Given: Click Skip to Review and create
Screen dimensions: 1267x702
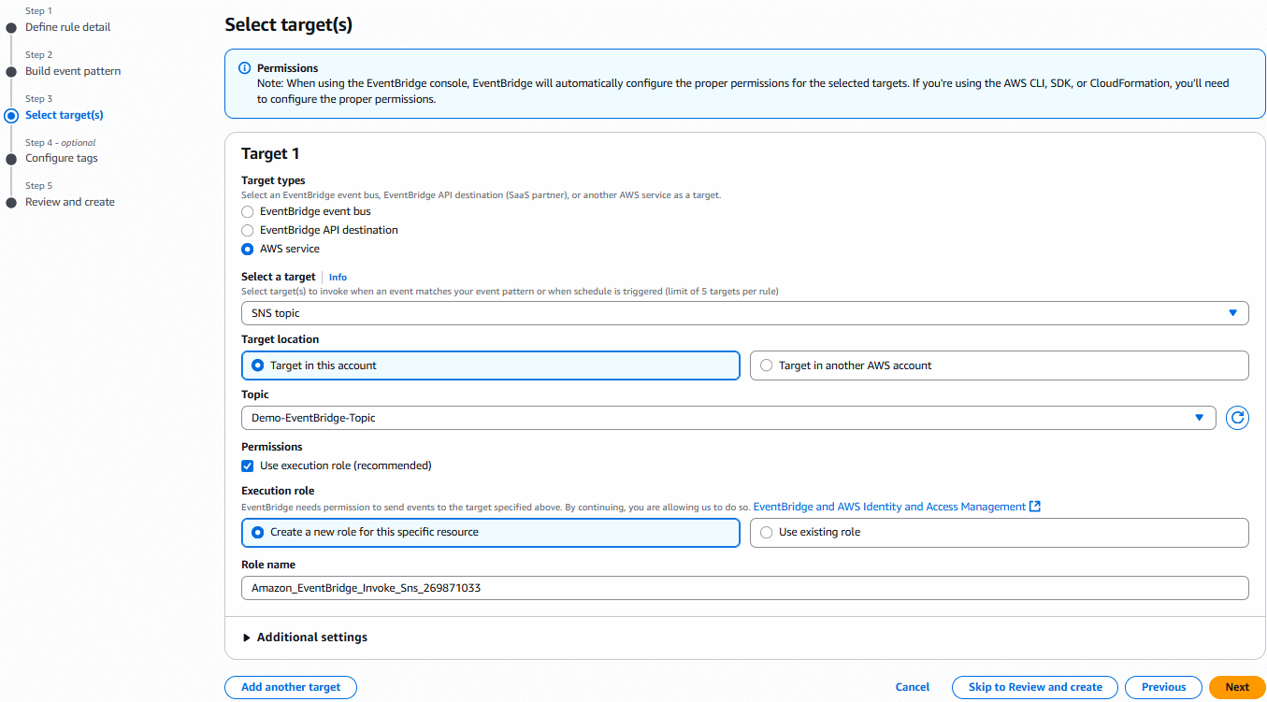Looking at the screenshot, I should (x=1034, y=687).
